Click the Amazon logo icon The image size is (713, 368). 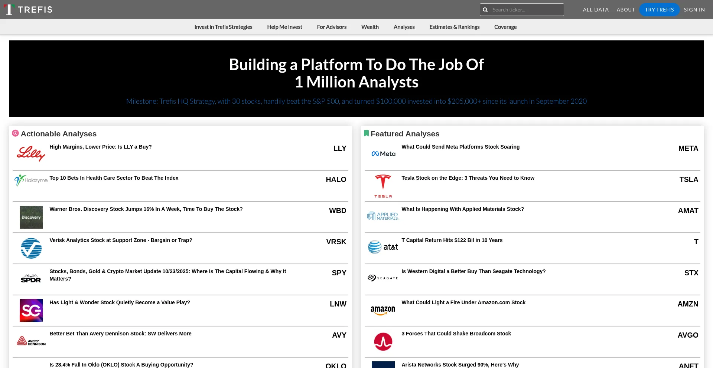pos(383,310)
